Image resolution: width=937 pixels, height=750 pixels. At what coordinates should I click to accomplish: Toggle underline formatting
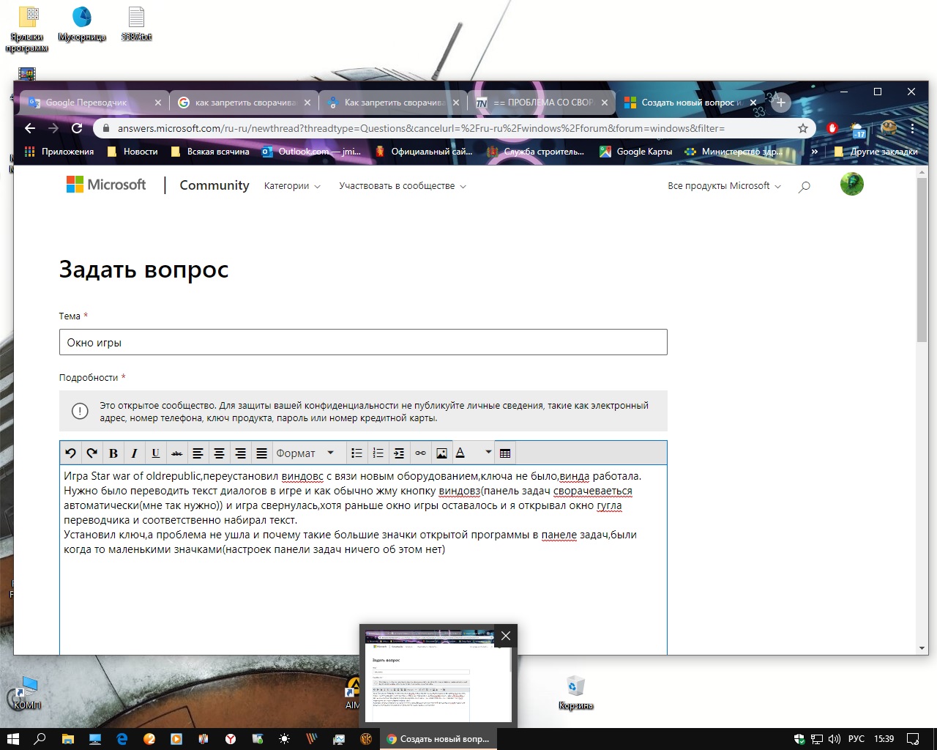tap(156, 453)
